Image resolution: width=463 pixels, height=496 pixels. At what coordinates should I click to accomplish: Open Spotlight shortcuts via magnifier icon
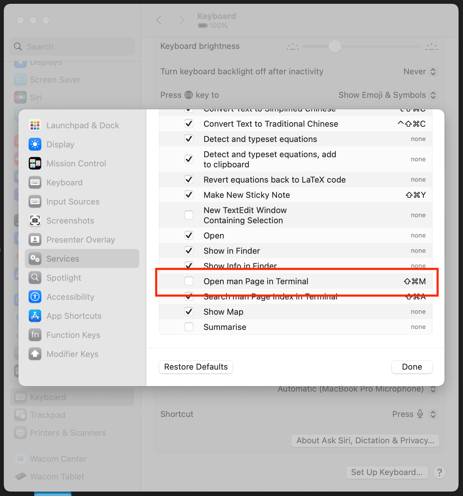[x=35, y=278]
